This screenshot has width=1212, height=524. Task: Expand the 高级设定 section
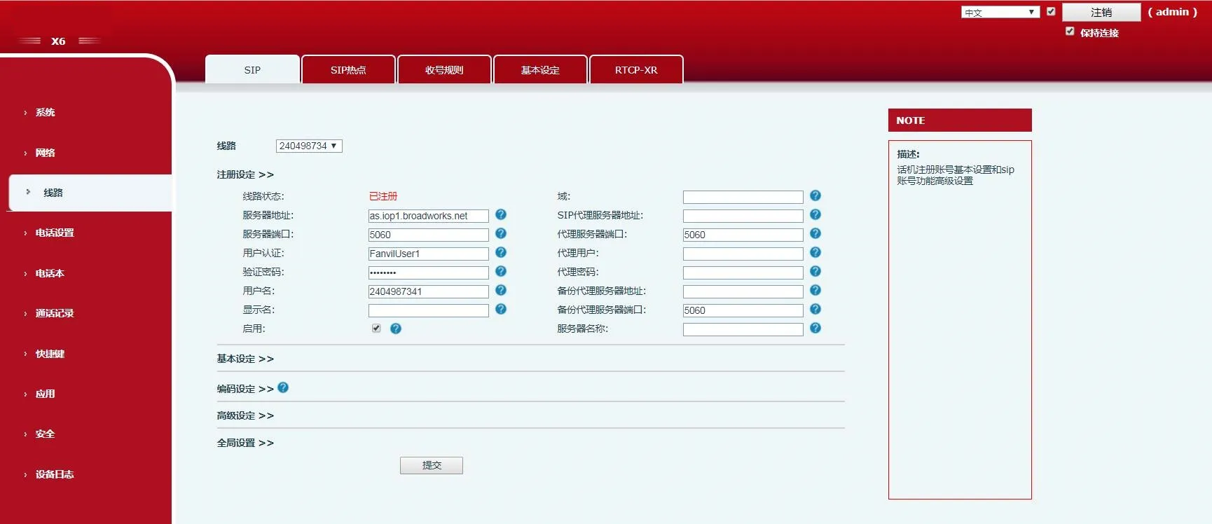245,415
